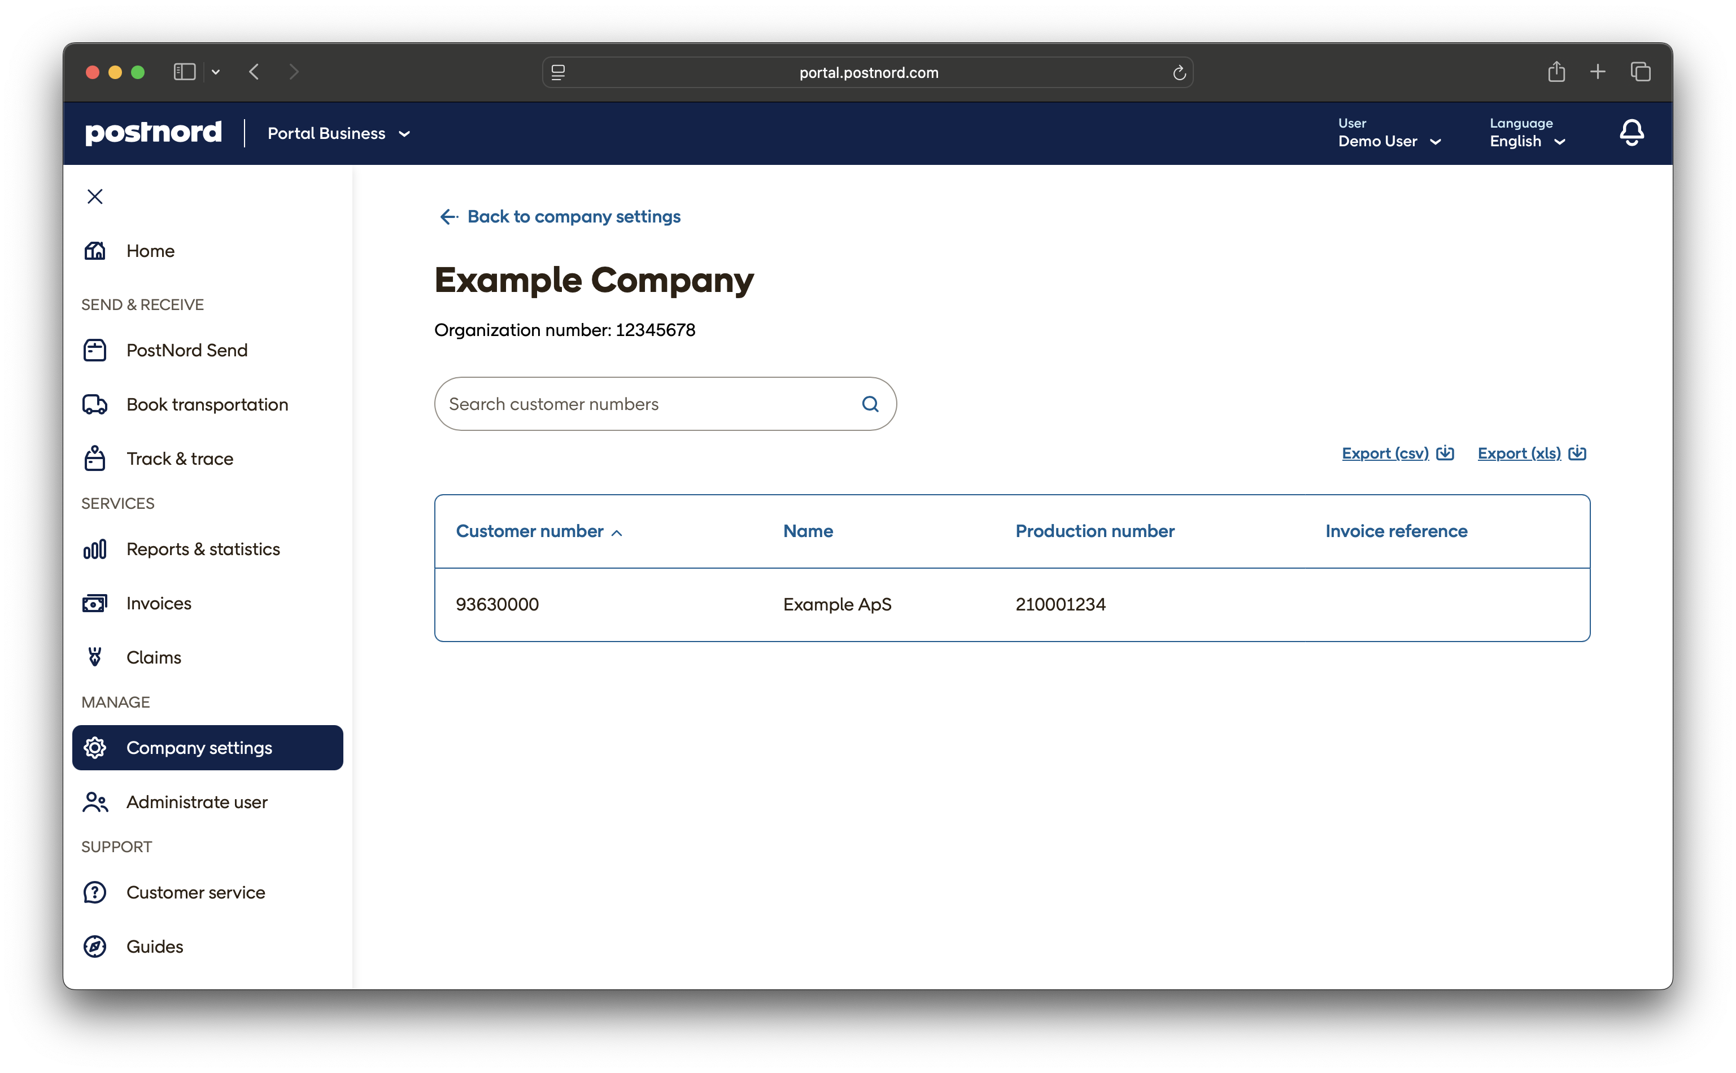Click the Export csv download icon

[x=1445, y=453]
